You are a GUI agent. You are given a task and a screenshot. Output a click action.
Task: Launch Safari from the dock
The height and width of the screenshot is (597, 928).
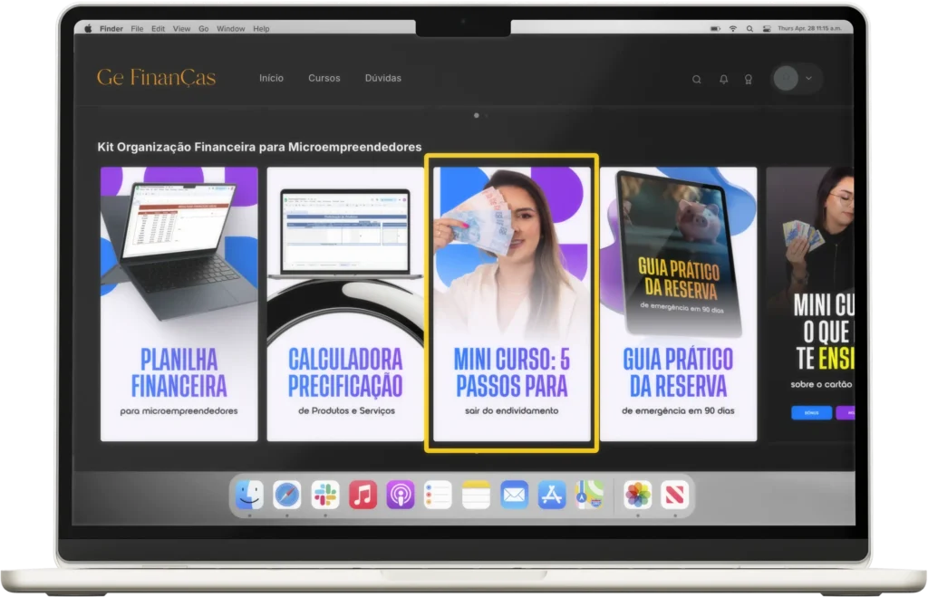click(x=287, y=495)
